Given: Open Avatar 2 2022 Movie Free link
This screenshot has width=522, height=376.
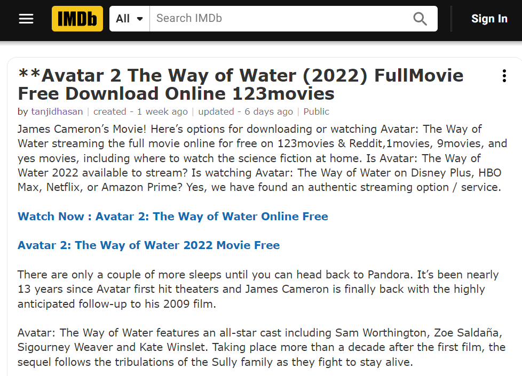Looking at the screenshot, I should coord(148,245).
